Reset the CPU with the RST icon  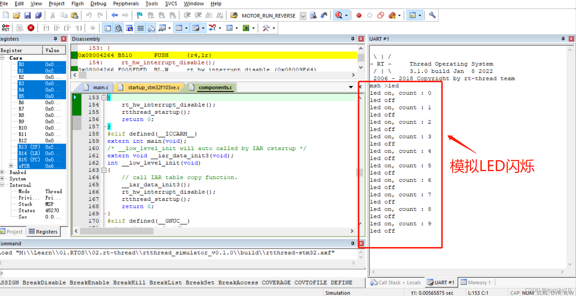tap(5, 28)
